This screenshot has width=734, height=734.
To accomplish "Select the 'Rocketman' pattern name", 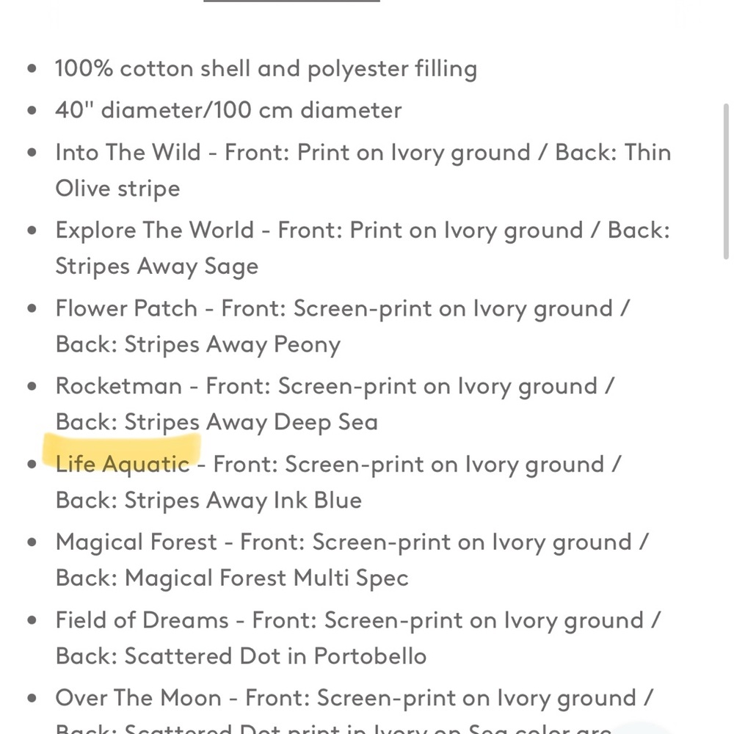I will (x=118, y=386).
